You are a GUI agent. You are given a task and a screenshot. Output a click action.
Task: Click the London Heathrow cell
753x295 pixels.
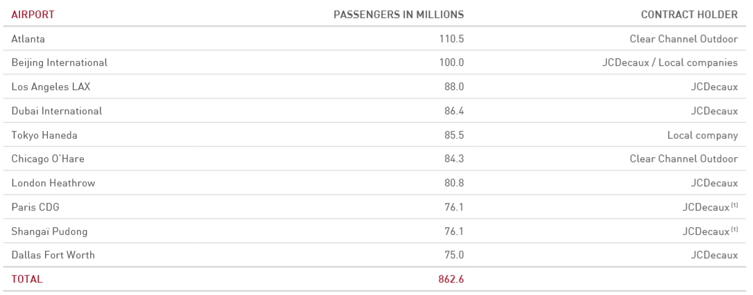pyautogui.click(x=53, y=184)
